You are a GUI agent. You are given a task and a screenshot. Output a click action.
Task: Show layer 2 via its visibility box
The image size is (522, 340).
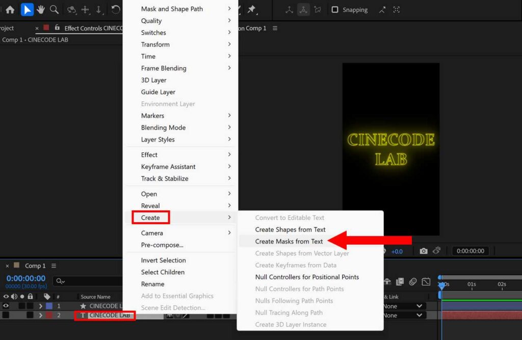point(6,315)
